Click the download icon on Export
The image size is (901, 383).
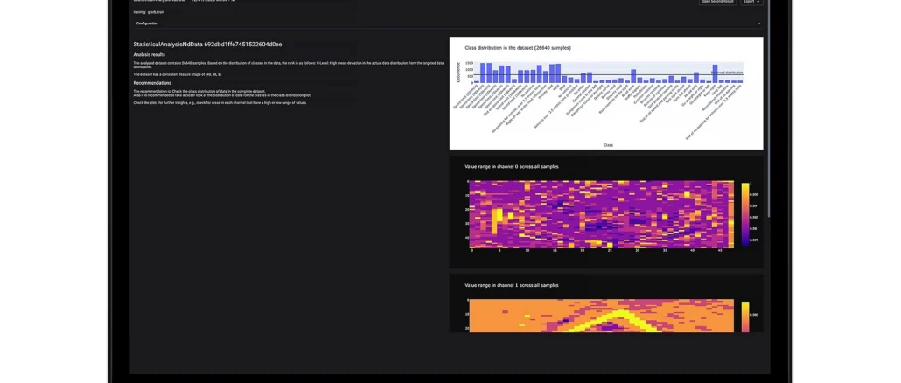758,3
